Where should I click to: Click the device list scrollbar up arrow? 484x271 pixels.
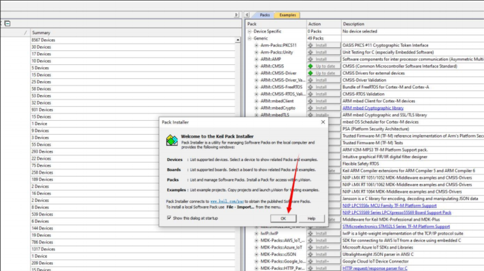237,40
